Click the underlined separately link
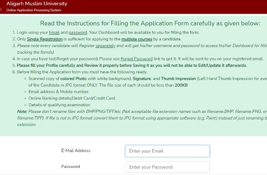Image resolution: width=267 pixels, height=175 pixels. [x=105, y=46]
